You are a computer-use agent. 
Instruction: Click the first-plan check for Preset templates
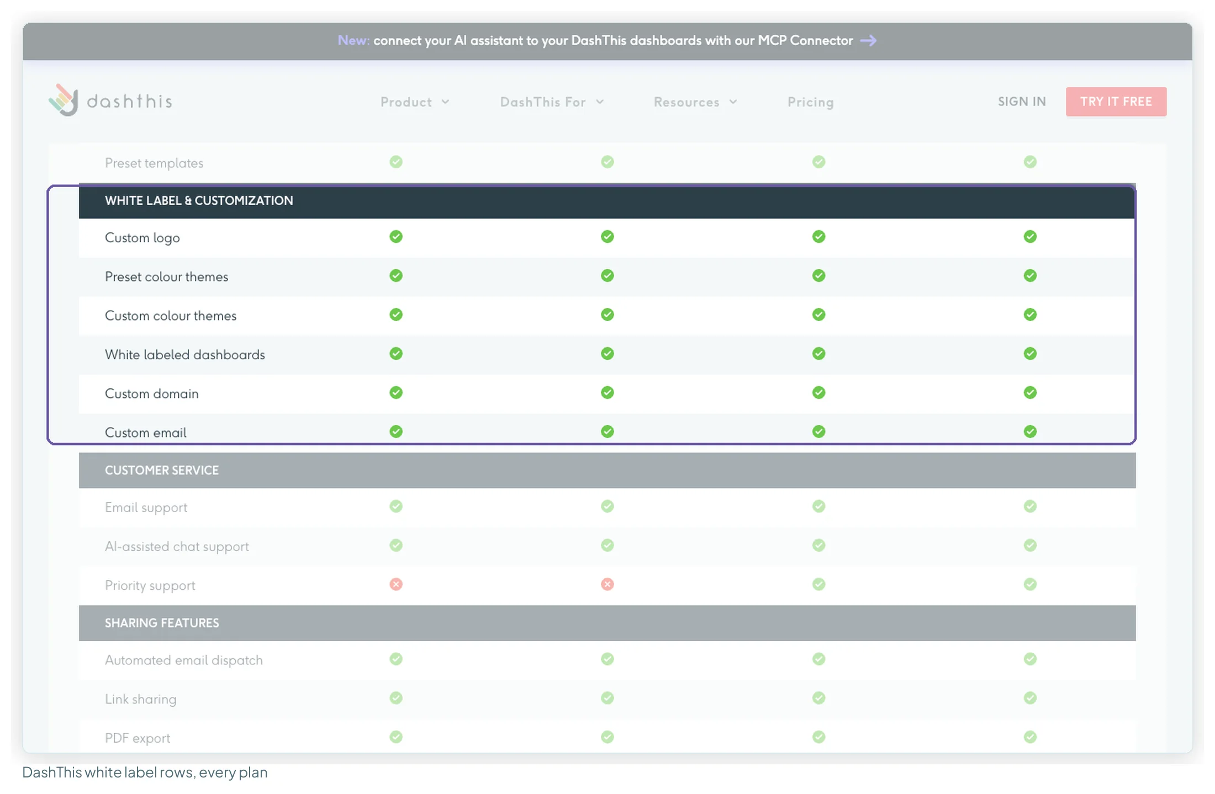click(x=396, y=162)
